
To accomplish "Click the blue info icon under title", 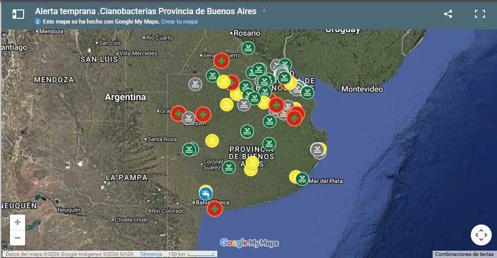I will click(38, 21).
